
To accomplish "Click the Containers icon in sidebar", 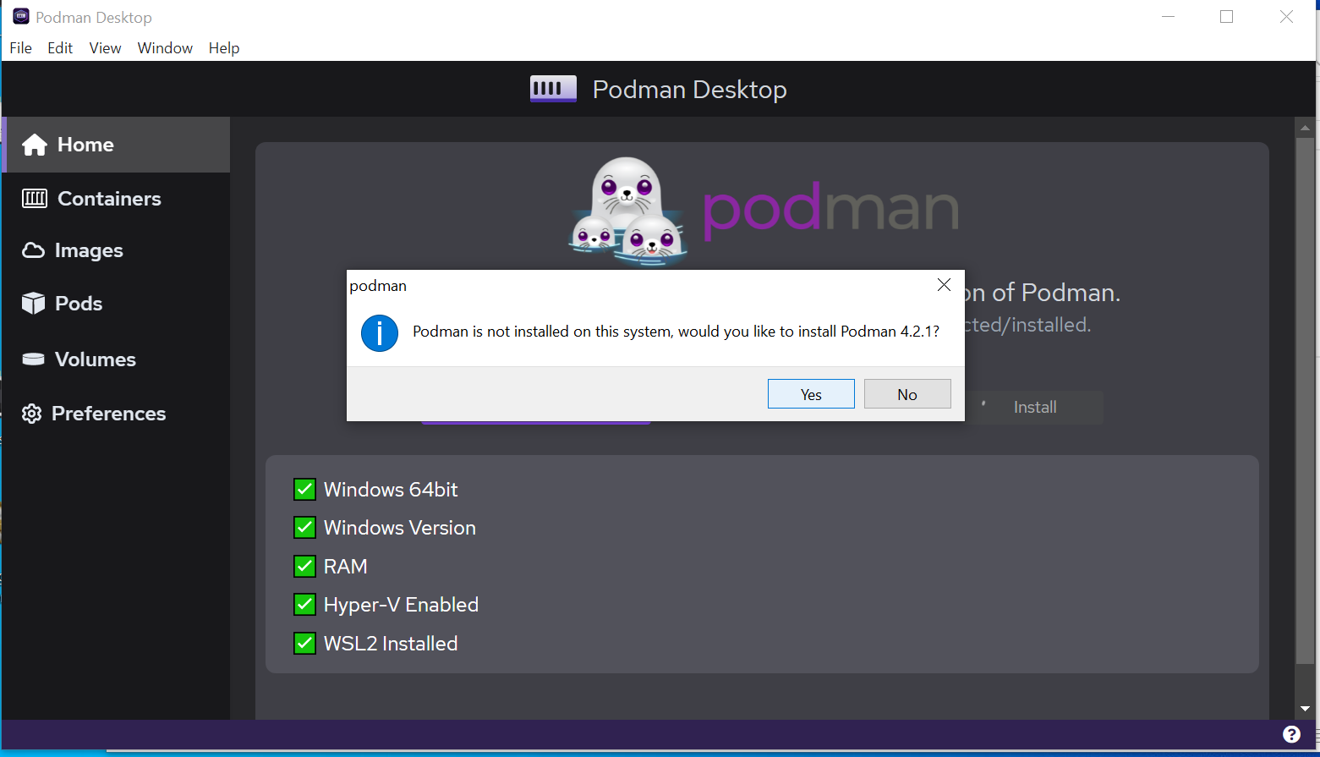I will coord(35,199).
